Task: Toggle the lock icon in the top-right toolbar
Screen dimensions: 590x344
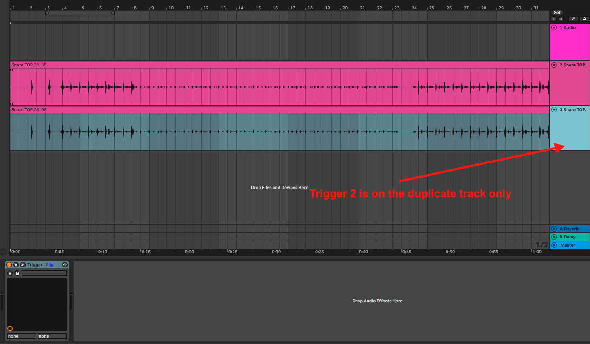Action: pyautogui.click(x=584, y=19)
